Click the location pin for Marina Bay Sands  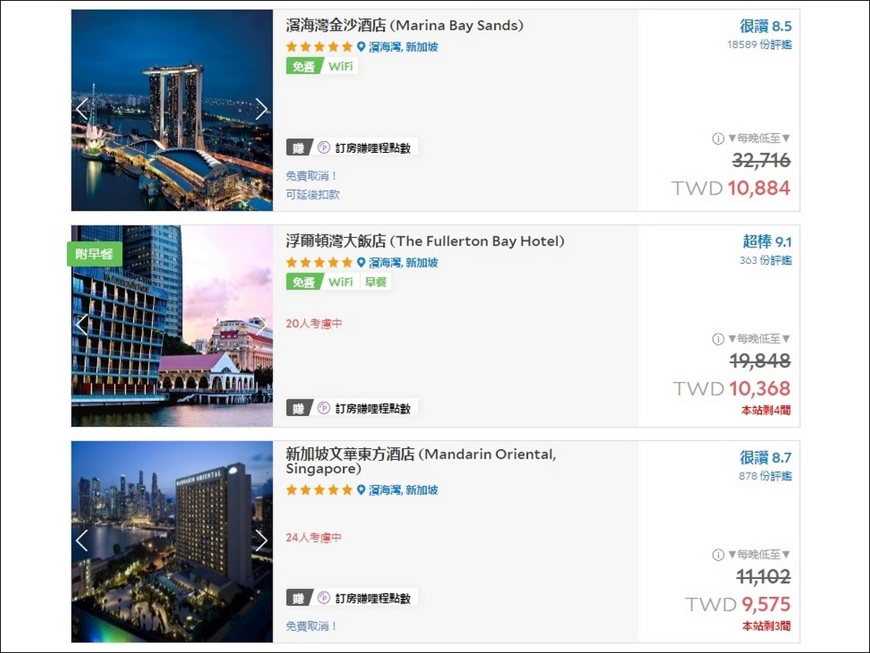click(x=361, y=46)
